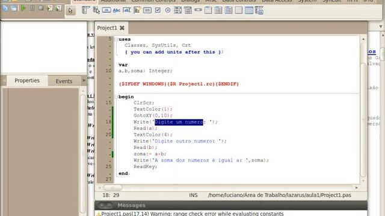Close the Project1 tab
The image size is (385, 216).
tap(122, 28)
